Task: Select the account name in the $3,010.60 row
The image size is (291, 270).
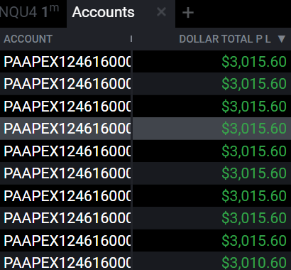Action: (67, 262)
